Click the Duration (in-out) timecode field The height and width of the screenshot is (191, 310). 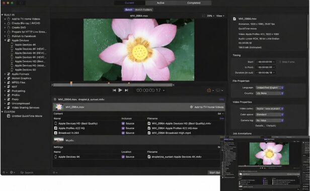click(265, 73)
